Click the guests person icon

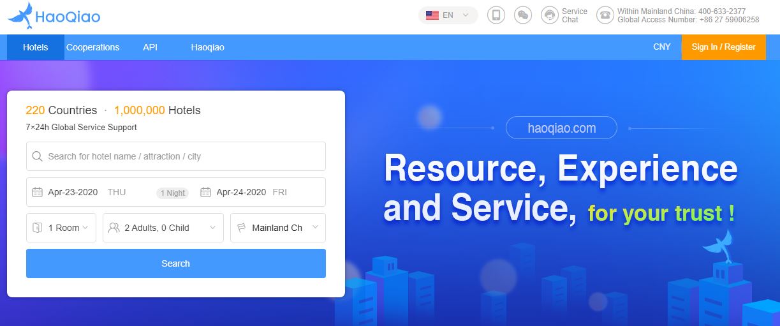coord(114,228)
